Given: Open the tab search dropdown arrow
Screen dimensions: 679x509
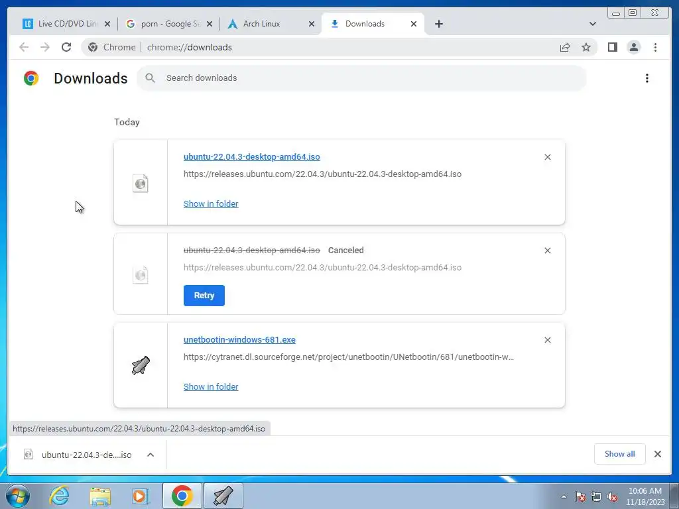Looking at the screenshot, I should click(x=592, y=24).
